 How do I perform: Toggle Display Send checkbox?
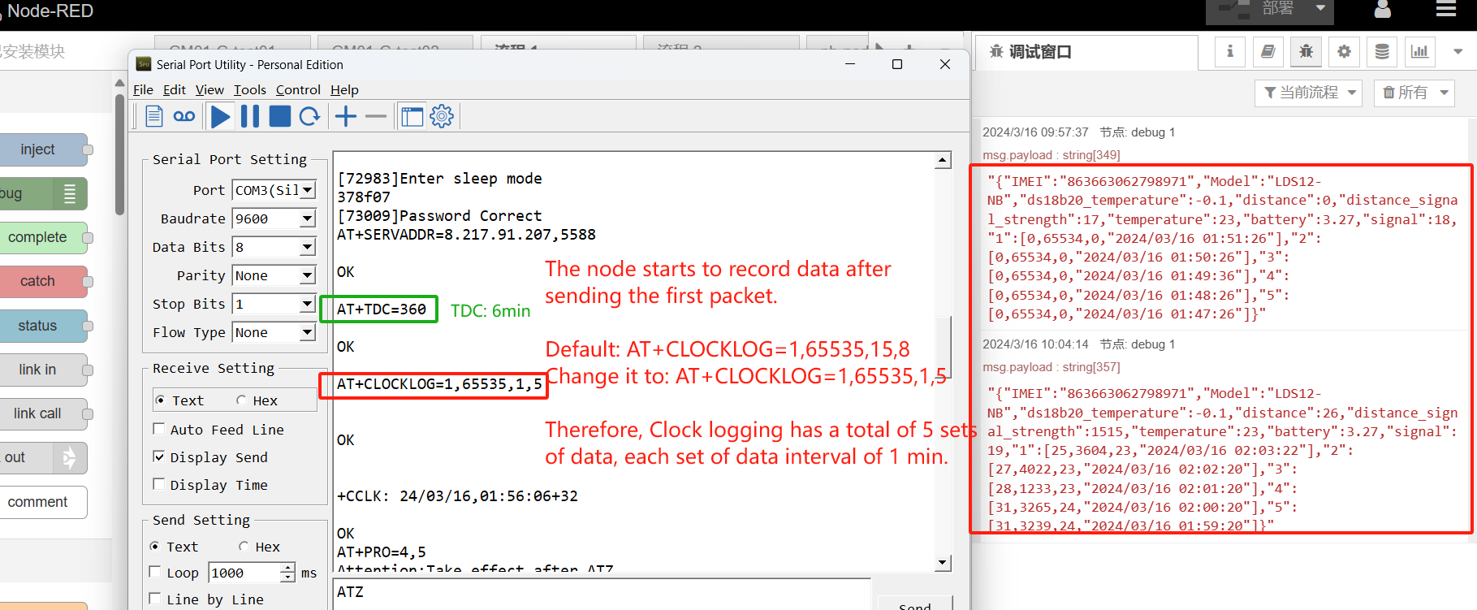pyautogui.click(x=159, y=456)
